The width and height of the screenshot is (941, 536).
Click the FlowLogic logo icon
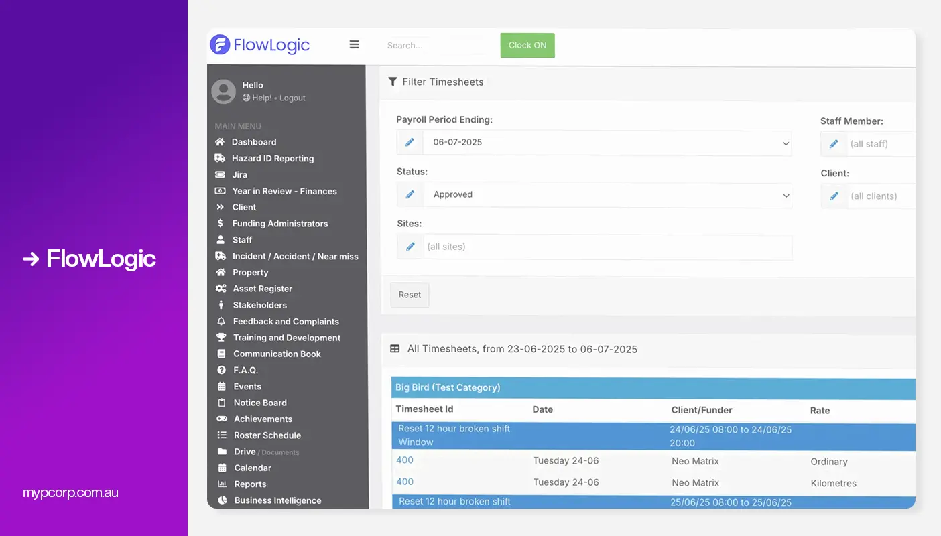tap(220, 45)
